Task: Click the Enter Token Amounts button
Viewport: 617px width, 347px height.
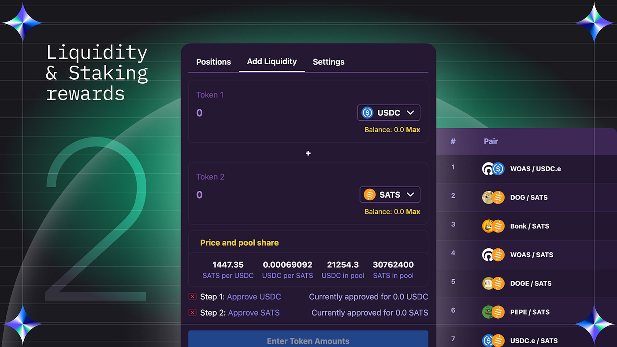Action: 308,339
